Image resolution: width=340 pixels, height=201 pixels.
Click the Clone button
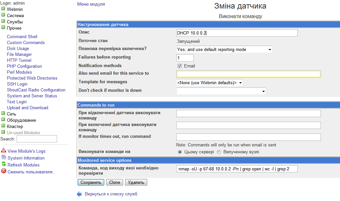point(115,182)
